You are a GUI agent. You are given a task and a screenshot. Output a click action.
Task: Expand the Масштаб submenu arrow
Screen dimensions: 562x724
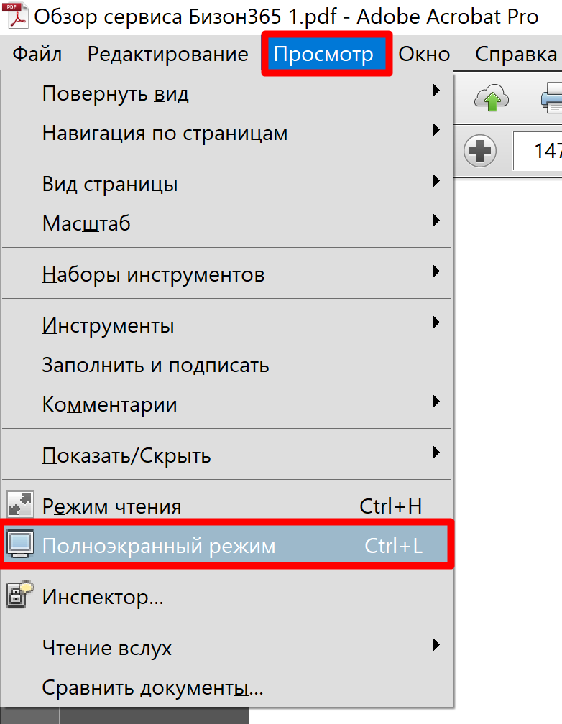point(435,222)
